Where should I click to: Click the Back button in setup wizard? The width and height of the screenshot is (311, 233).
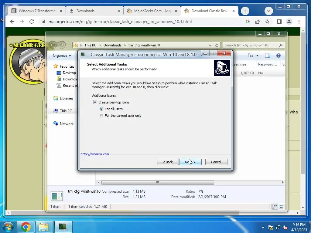168,162
